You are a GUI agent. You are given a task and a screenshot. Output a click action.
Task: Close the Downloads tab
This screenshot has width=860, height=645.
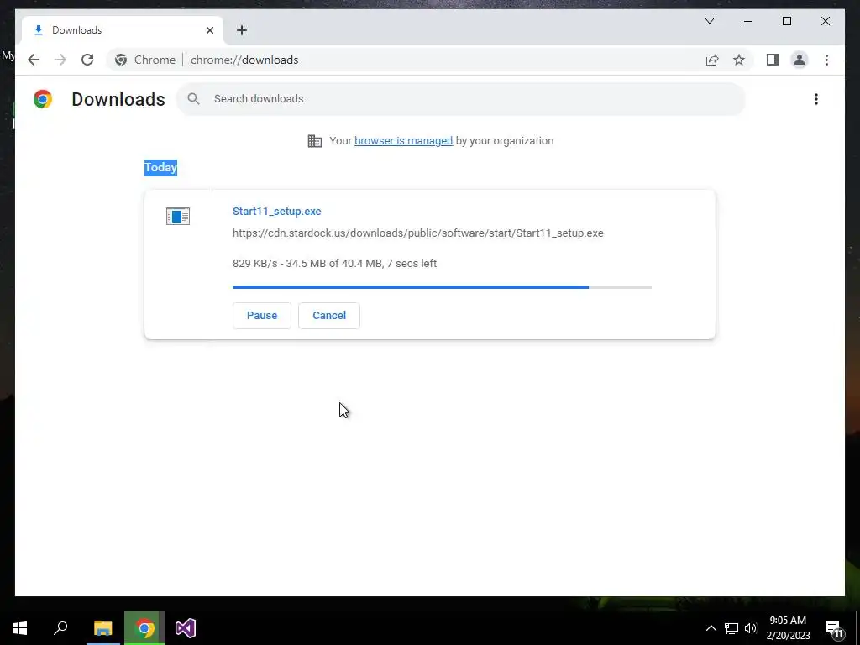pyautogui.click(x=209, y=30)
